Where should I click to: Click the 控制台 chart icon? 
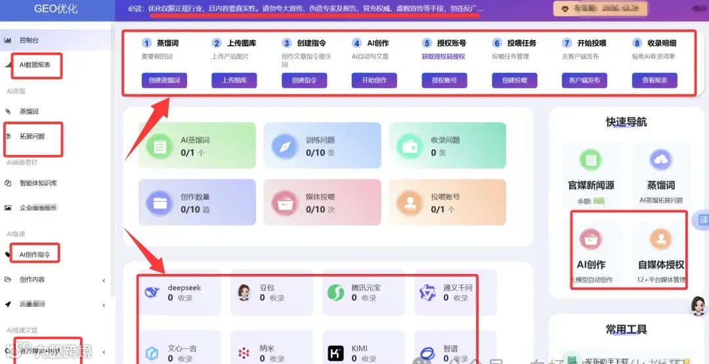8,40
